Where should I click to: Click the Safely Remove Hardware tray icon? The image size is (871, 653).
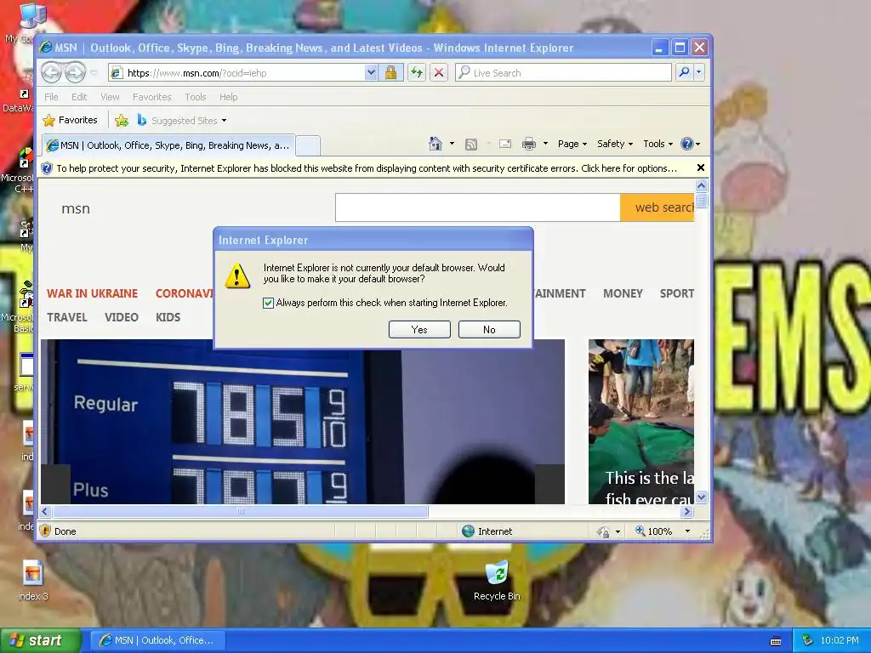tap(807, 640)
